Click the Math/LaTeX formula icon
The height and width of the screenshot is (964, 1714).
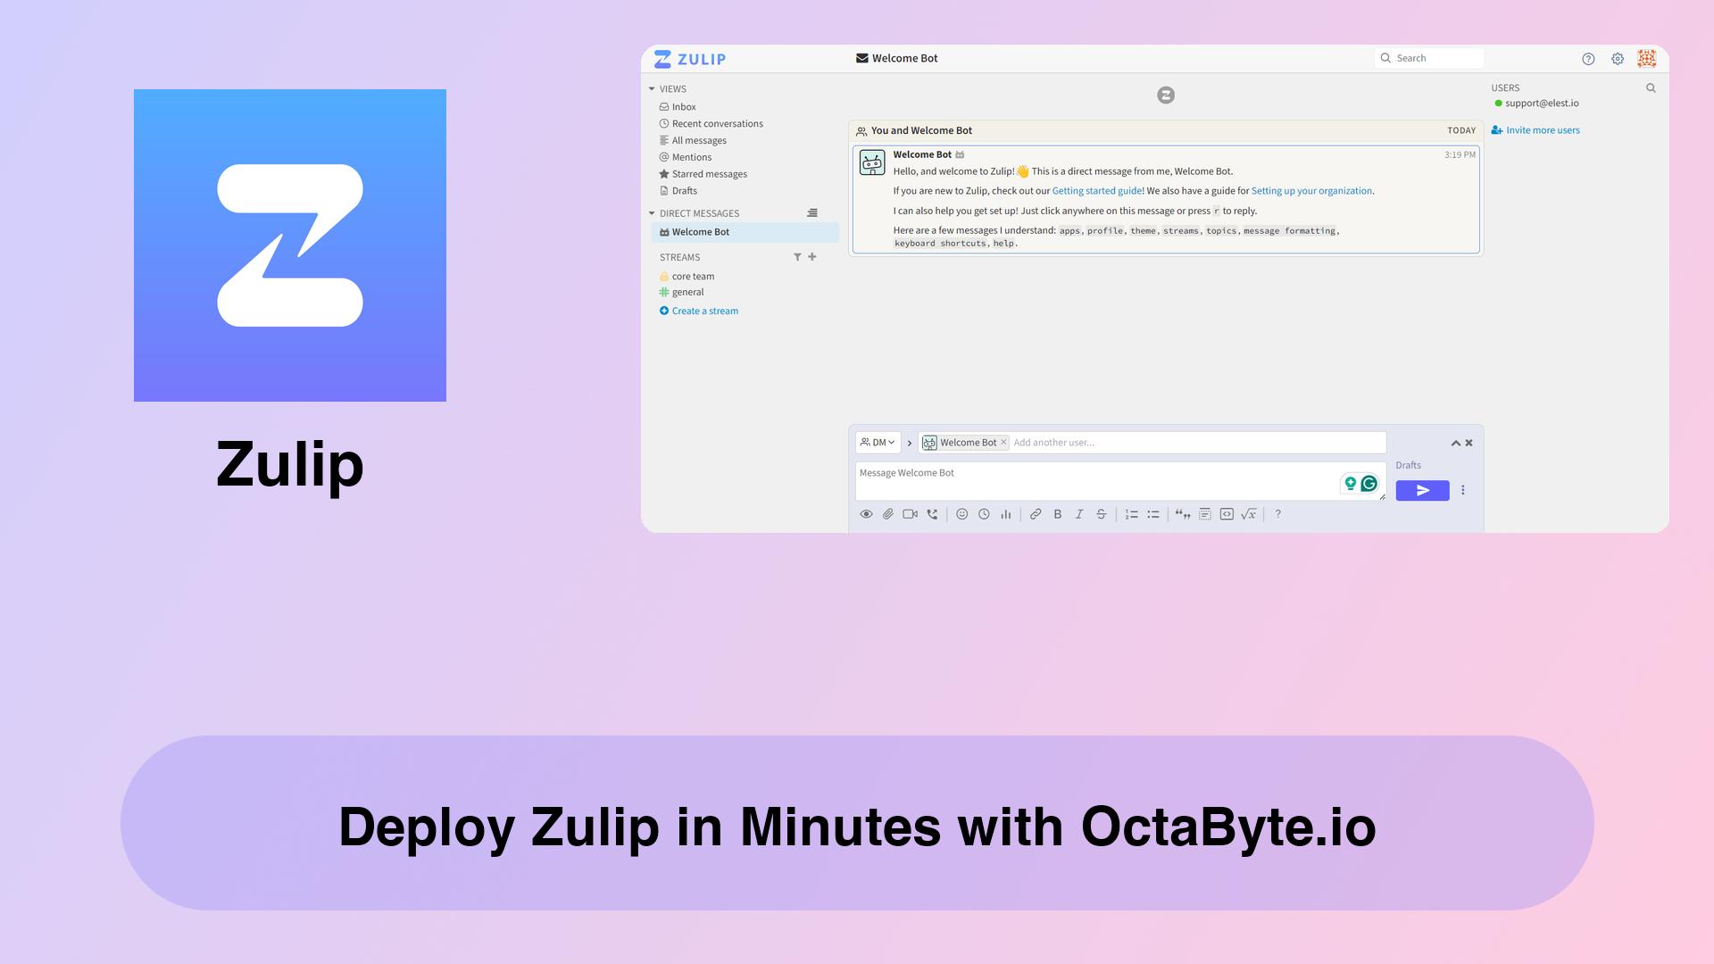pyautogui.click(x=1248, y=514)
